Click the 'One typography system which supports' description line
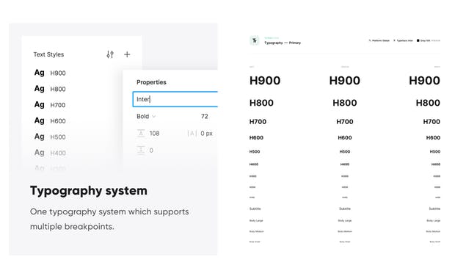The height and width of the screenshot is (279, 466). click(109, 211)
